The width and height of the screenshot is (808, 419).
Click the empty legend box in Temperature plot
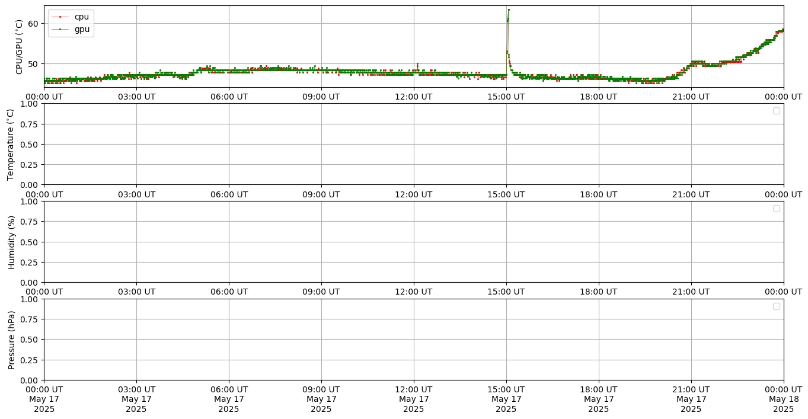click(777, 111)
